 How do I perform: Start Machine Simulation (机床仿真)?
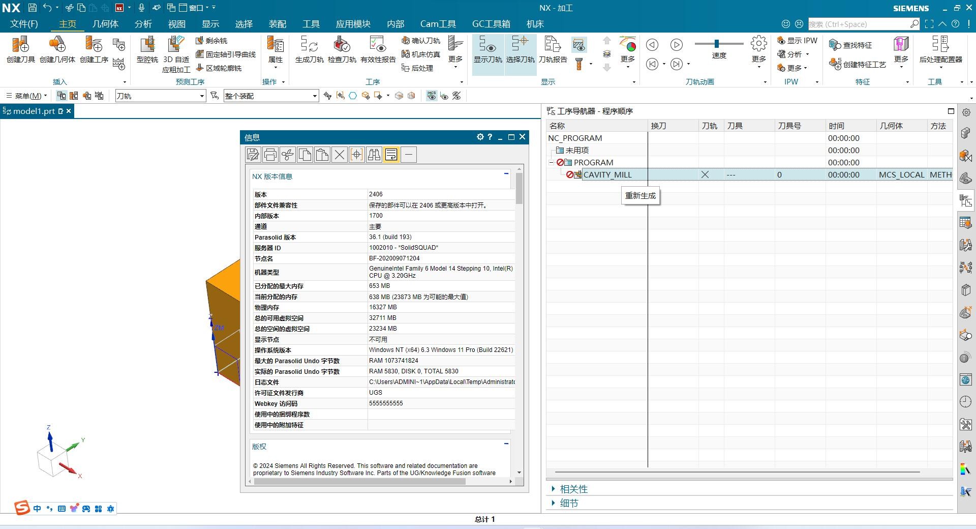pos(420,54)
